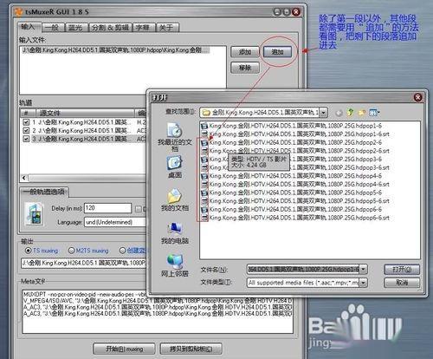The width and height of the screenshot is (433, 359).
Task: Click the 开始 muxing button
Action: [124, 349]
